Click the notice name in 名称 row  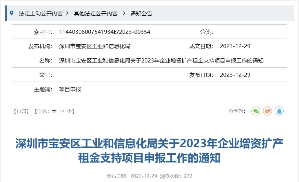click(x=161, y=60)
